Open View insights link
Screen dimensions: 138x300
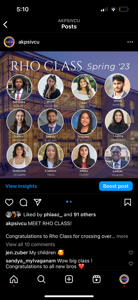21,186
